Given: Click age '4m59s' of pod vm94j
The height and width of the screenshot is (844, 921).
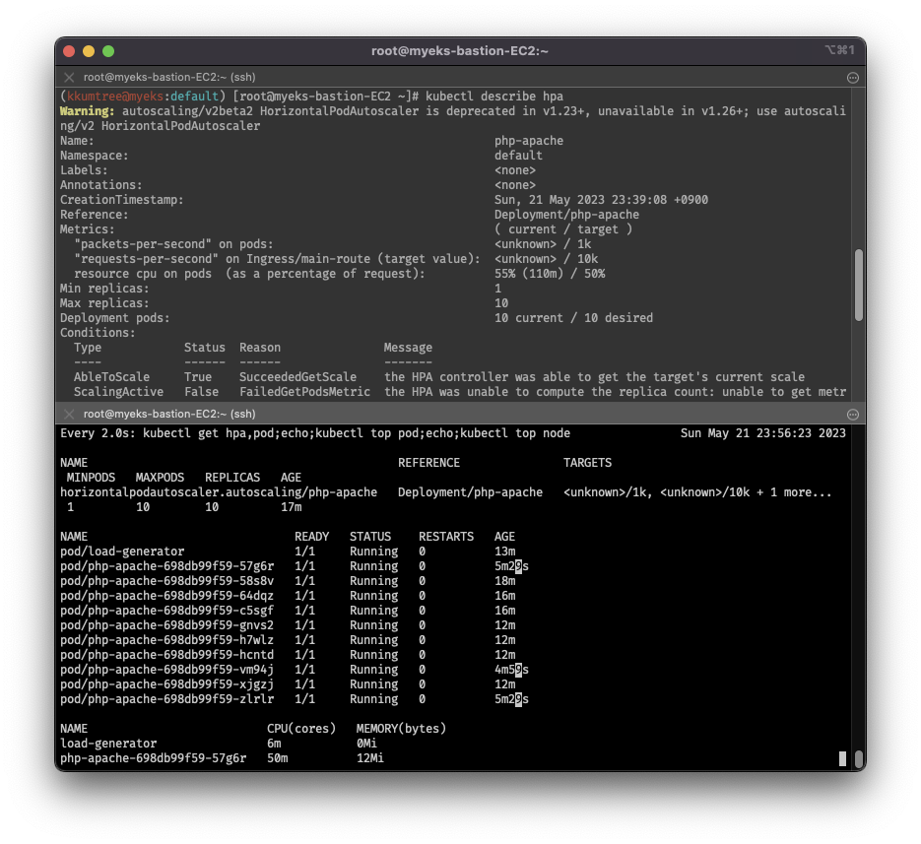Looking at the screenshot, I should pos(511,670).
